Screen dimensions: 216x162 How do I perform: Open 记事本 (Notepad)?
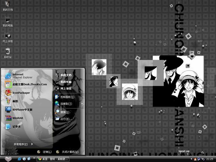tap(17, 127)
